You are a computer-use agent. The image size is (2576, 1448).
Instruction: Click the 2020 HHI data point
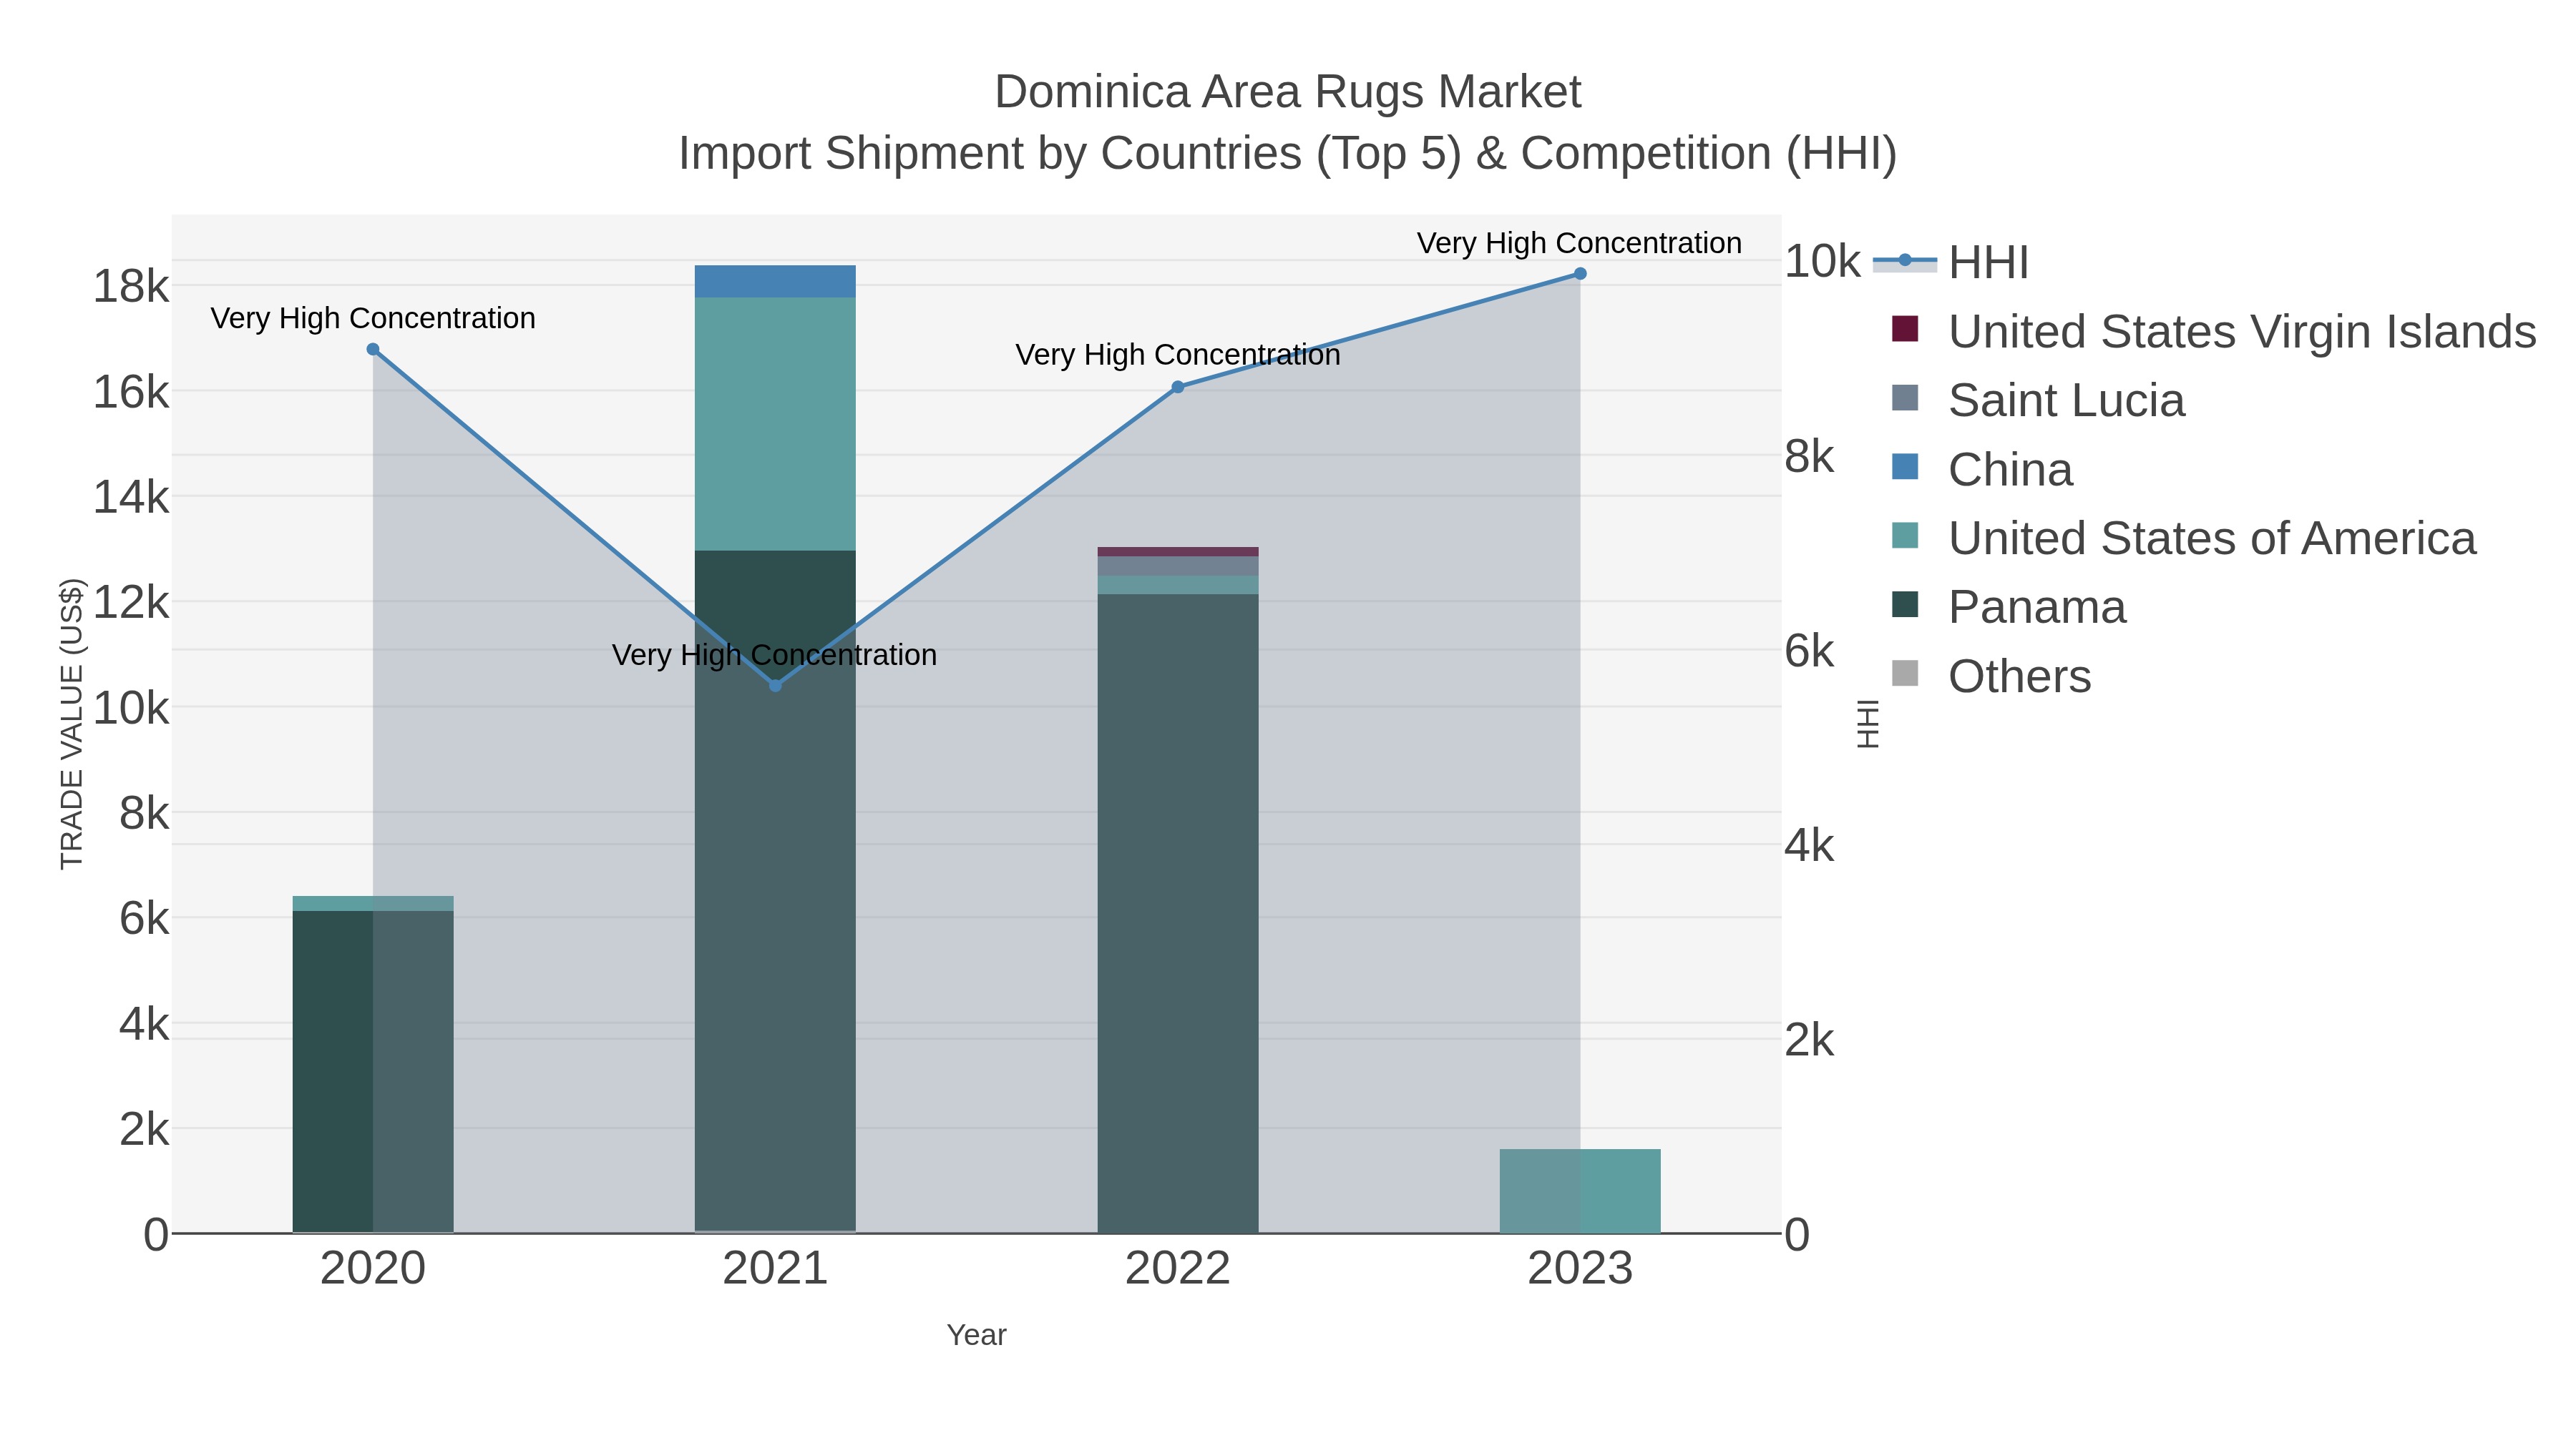[x=373, y=350]
